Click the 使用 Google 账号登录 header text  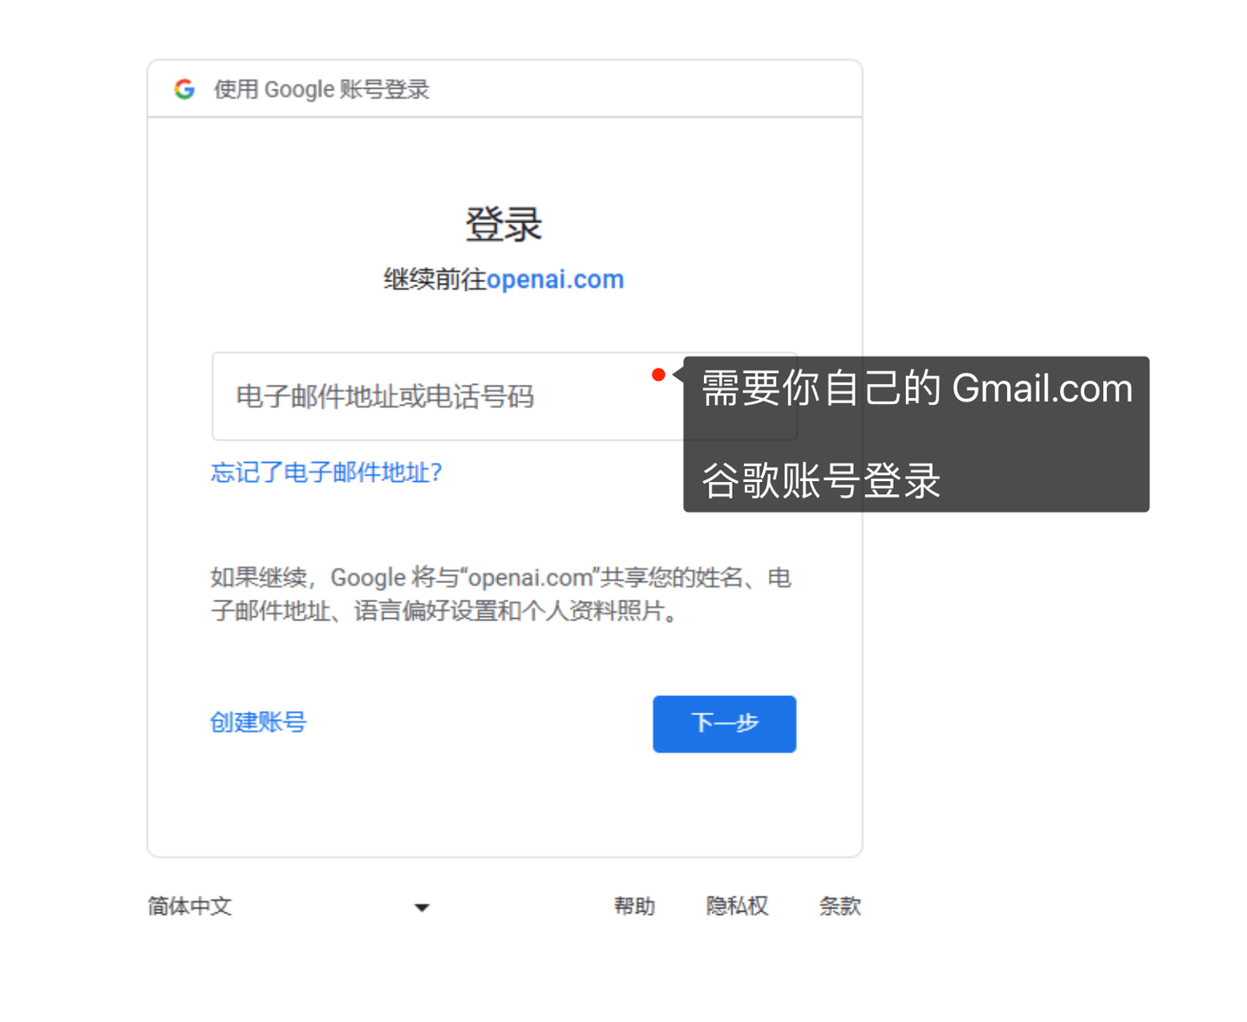(322, 89)
